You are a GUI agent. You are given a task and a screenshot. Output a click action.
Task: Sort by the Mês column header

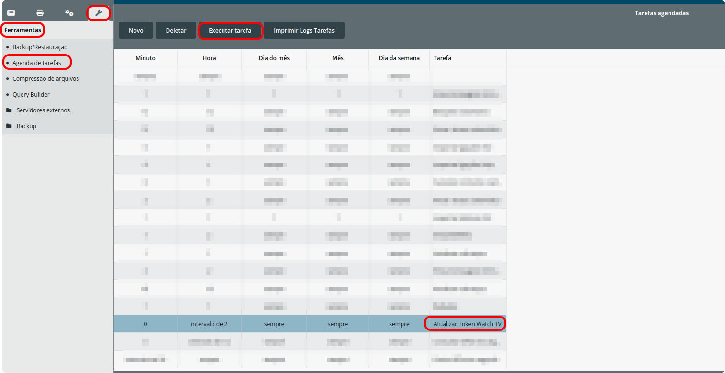click(x=338, y=58)
